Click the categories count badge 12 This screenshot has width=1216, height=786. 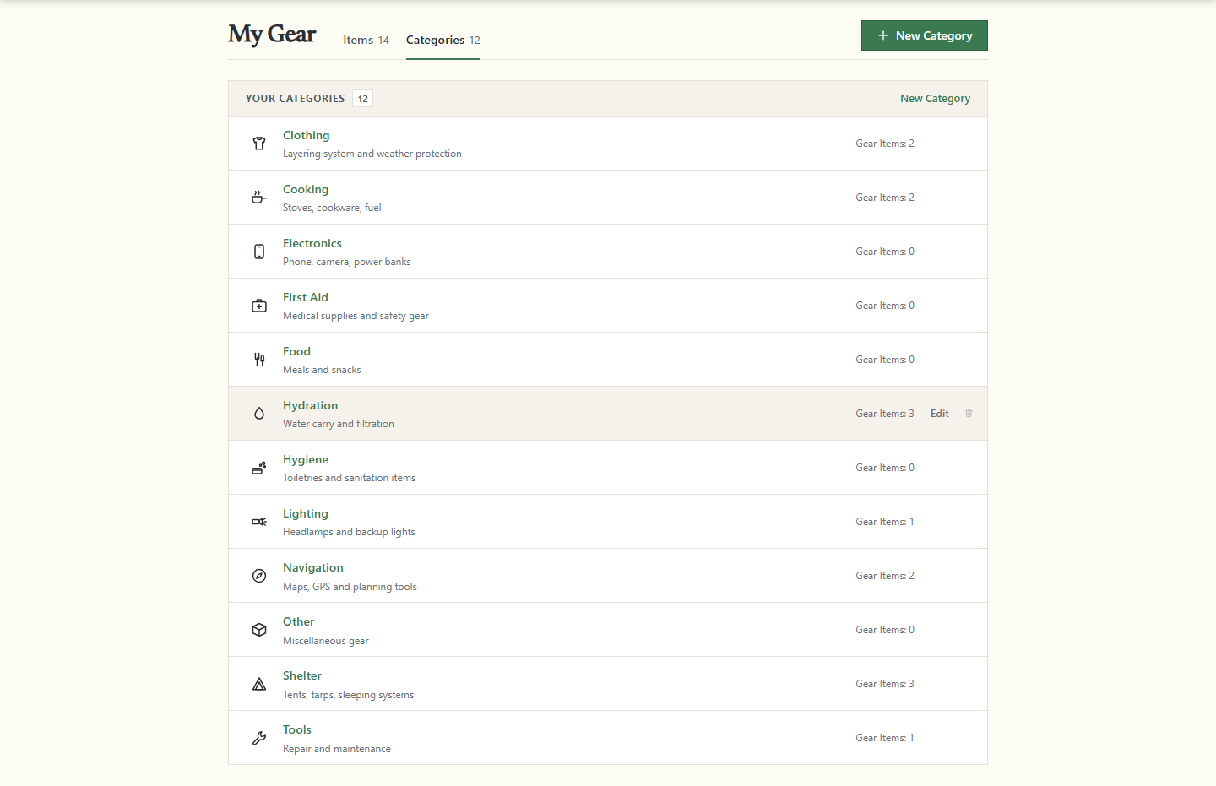[363, 99]
